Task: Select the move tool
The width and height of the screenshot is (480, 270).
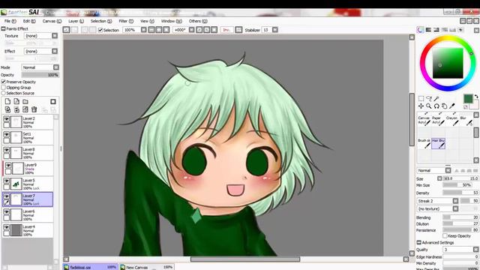Action: point(421,106)
